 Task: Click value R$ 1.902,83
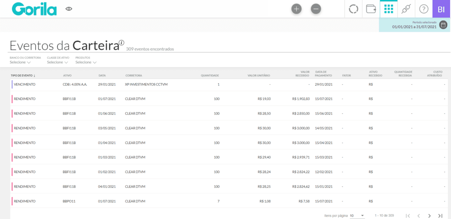point(300,99)
